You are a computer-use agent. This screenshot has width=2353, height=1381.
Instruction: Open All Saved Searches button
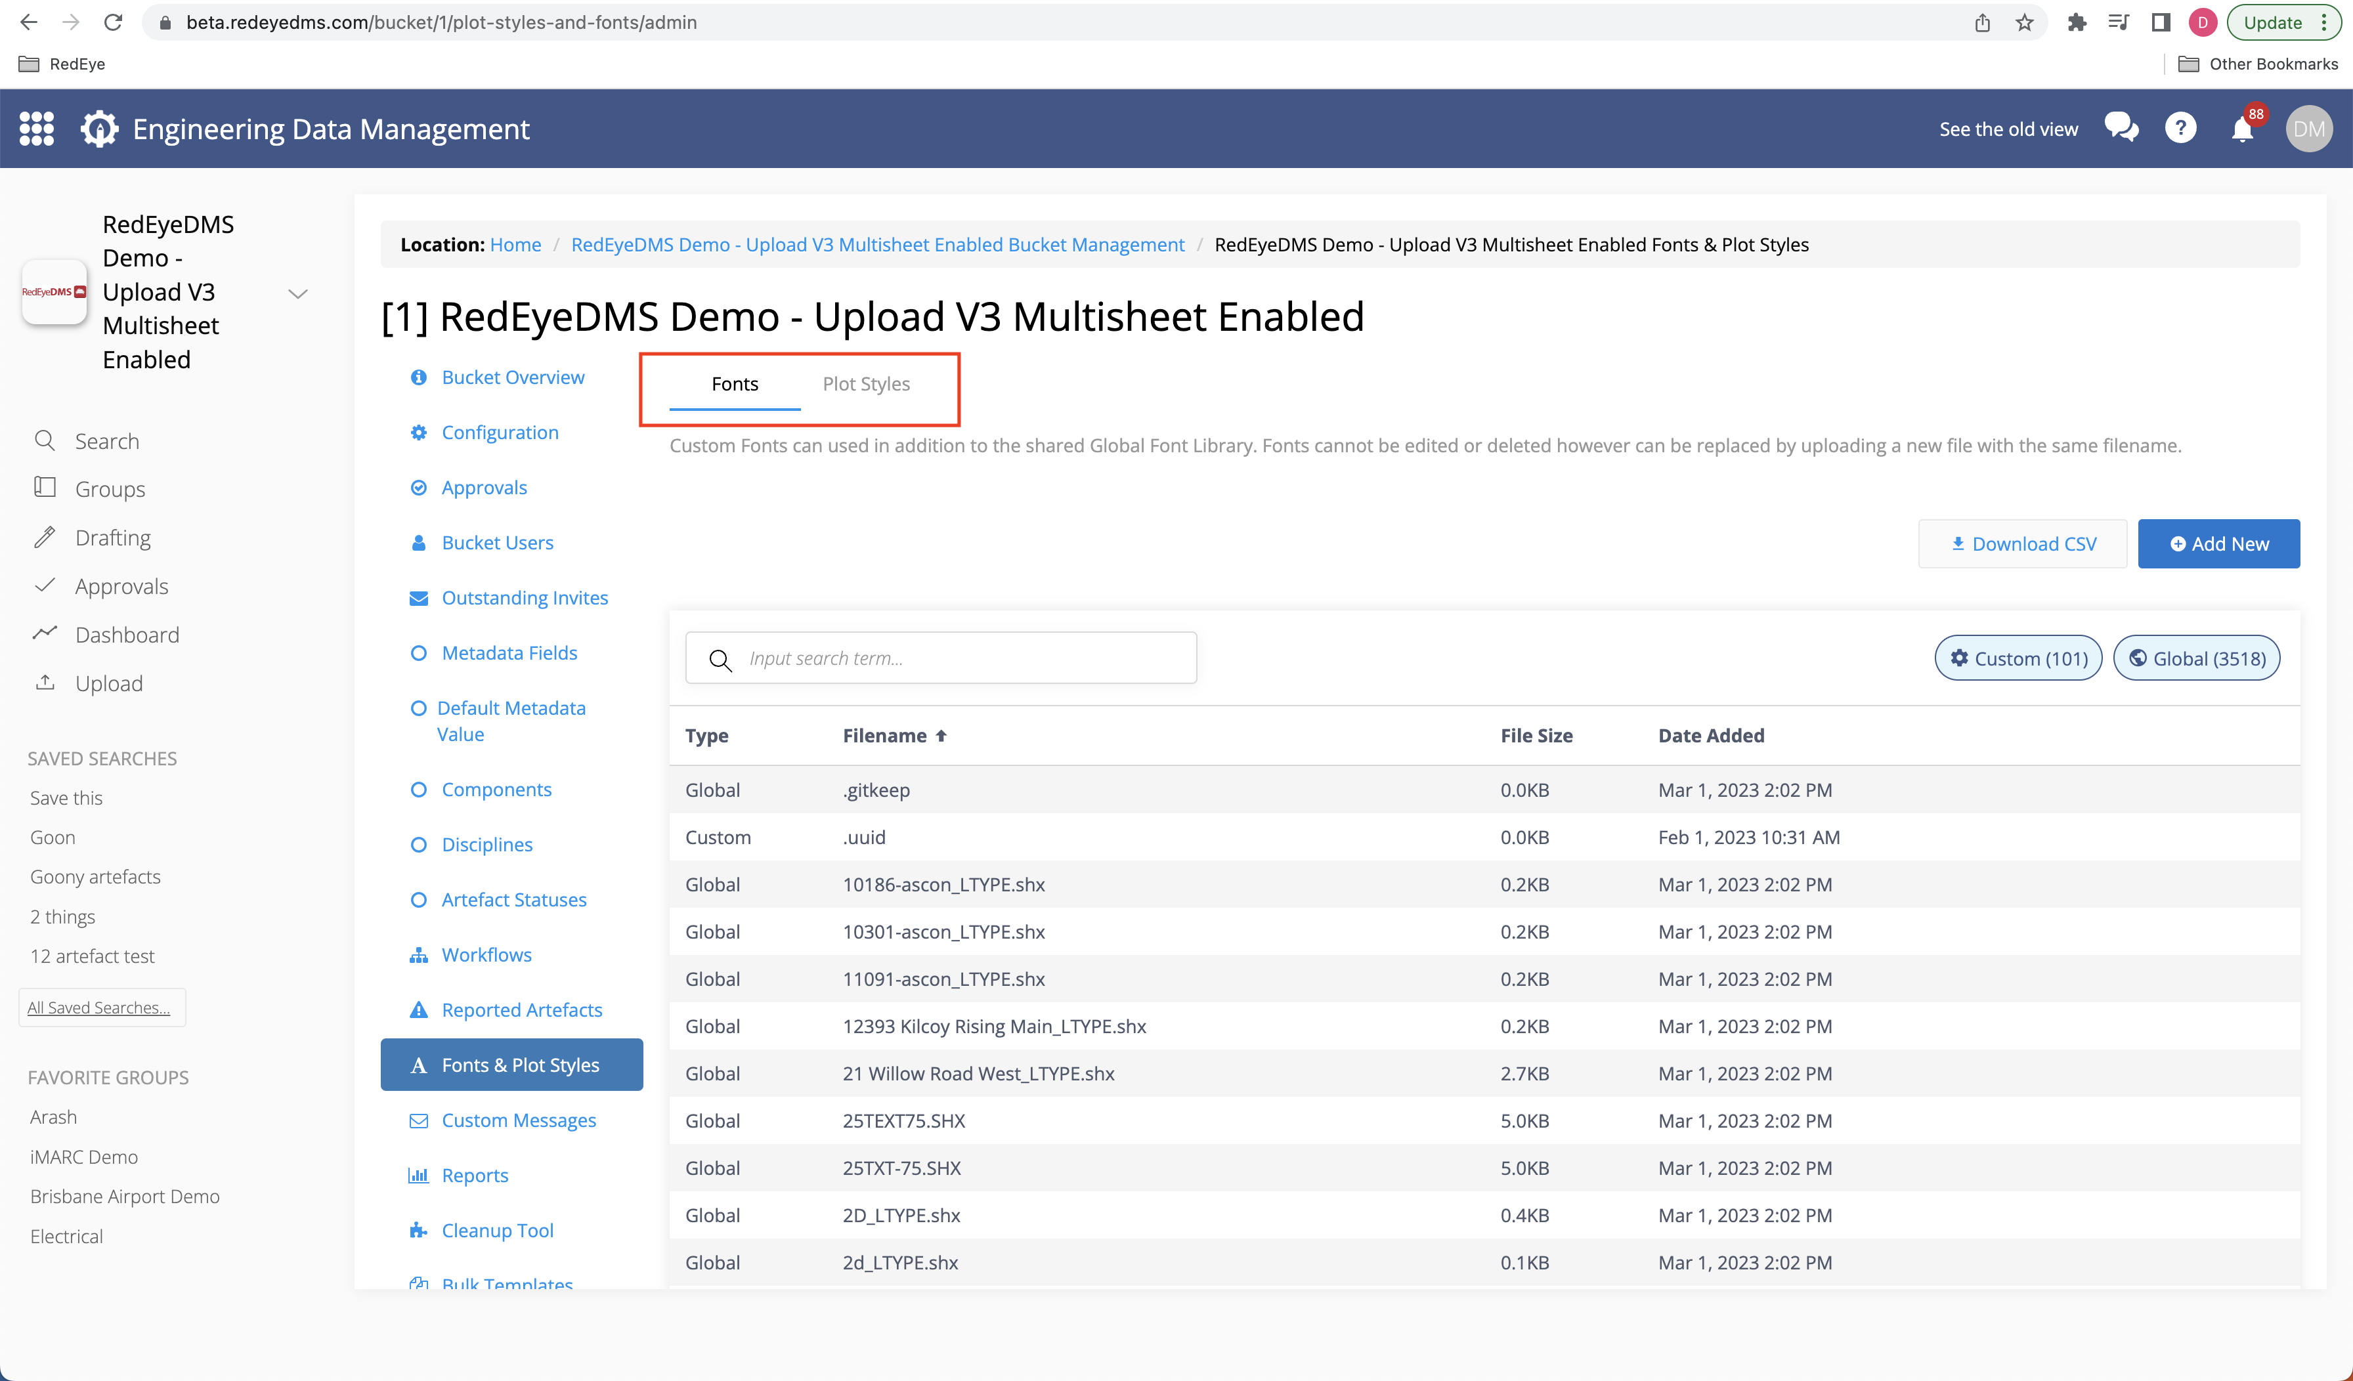click(101, 1007)
